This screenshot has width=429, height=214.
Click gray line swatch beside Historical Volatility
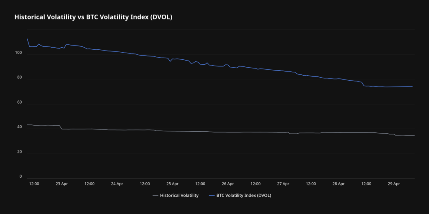155,195
